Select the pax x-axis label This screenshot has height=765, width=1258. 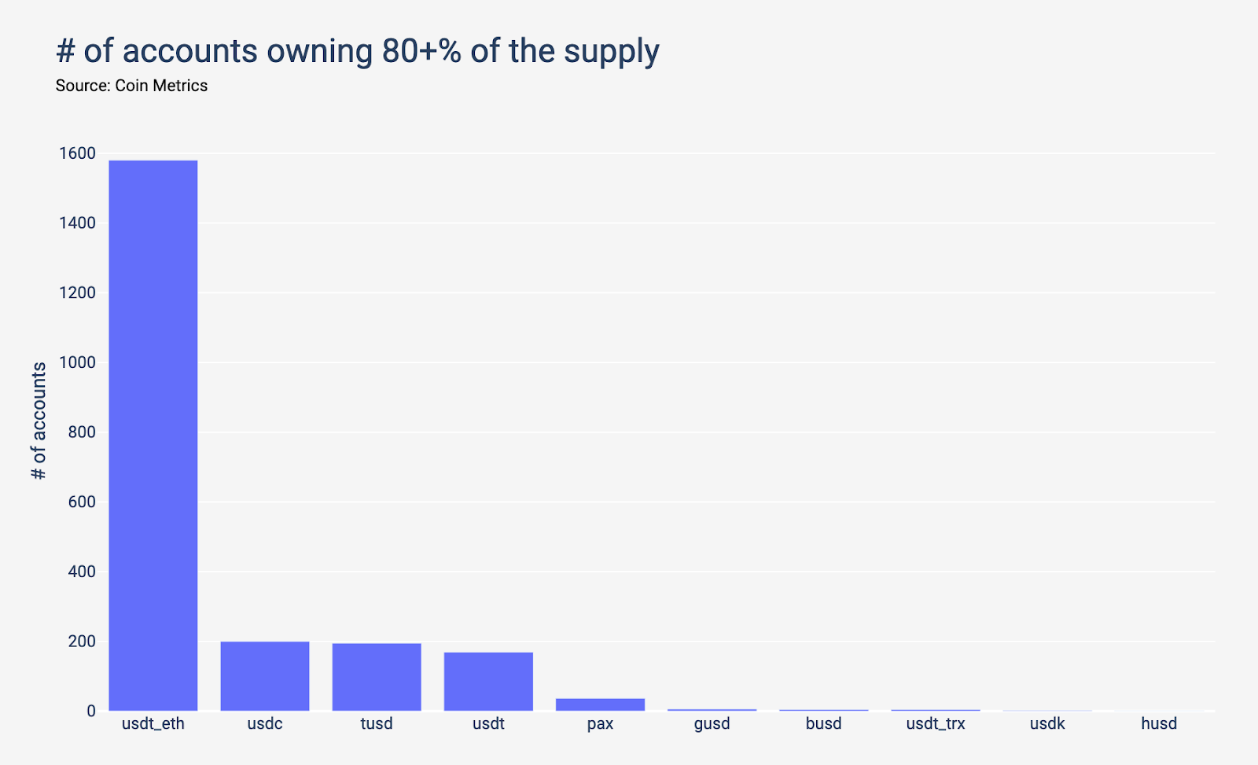(x=600, y=724)
